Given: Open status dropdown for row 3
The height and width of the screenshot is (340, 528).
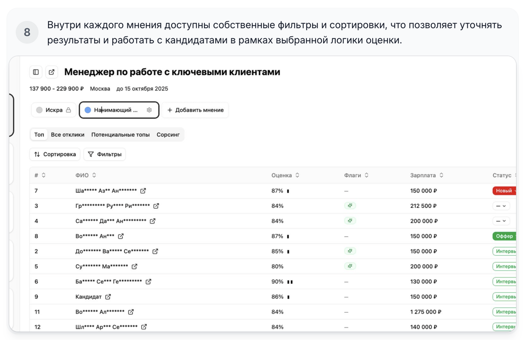Looking at the screenshot, I should (501, 206).
